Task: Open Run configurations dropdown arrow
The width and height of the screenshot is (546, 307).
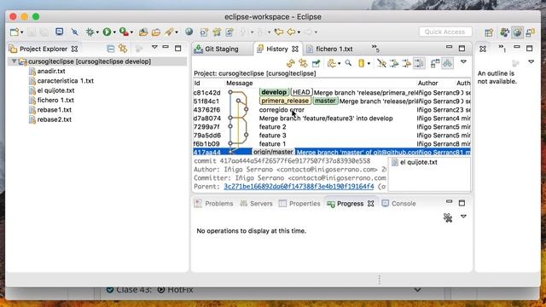Action: [x=114, y=32]
